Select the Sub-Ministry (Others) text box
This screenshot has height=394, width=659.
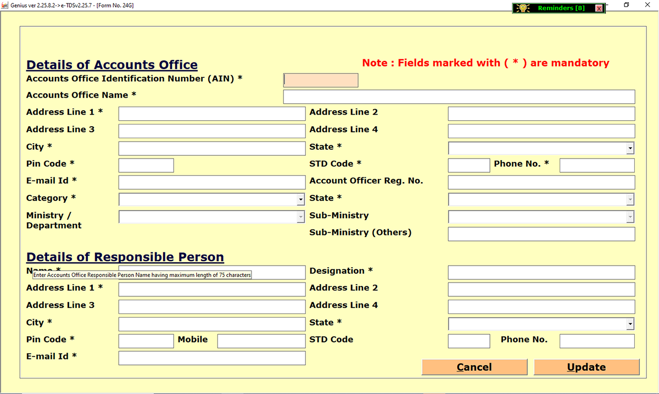click(x=541, y=234)
